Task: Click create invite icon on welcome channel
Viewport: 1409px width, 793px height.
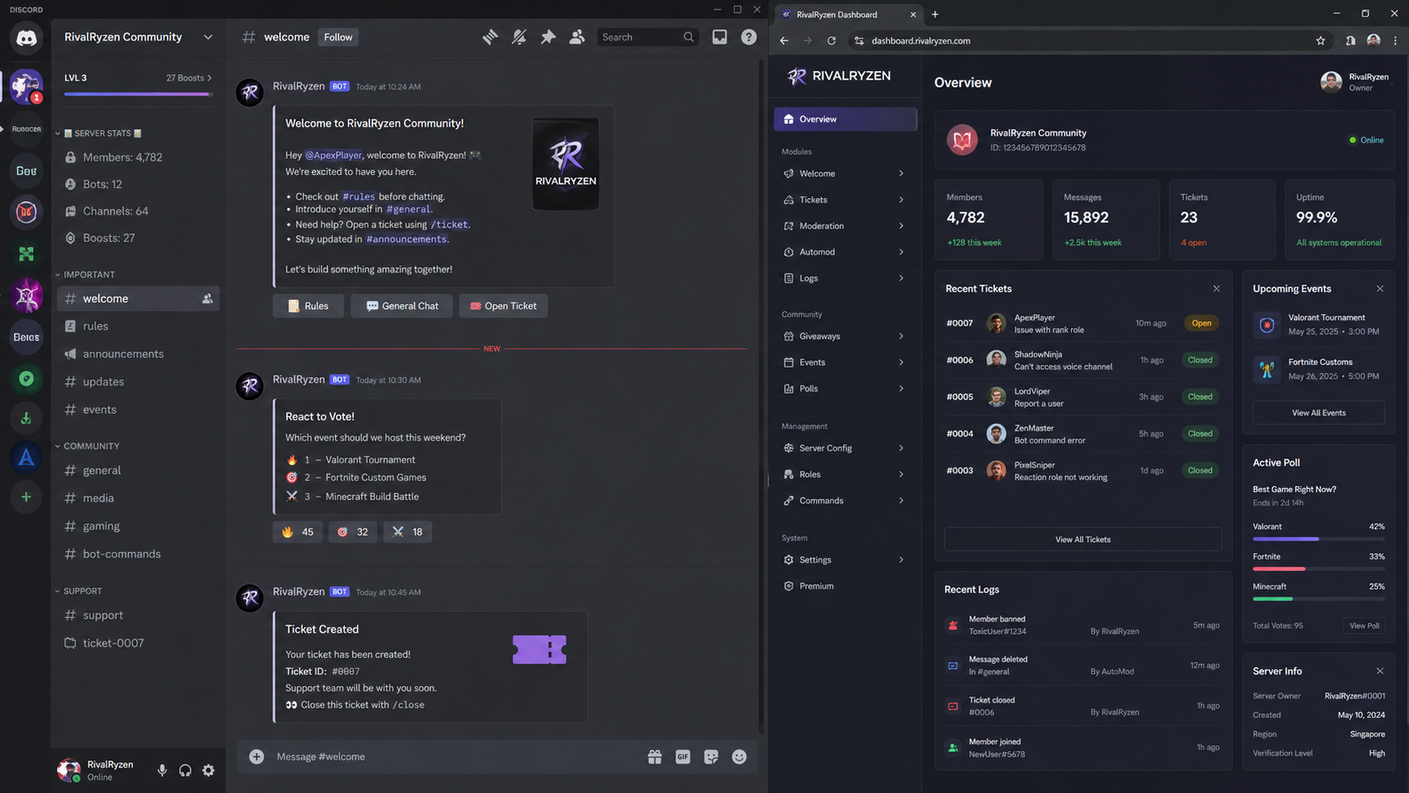Action: point(207,298)
